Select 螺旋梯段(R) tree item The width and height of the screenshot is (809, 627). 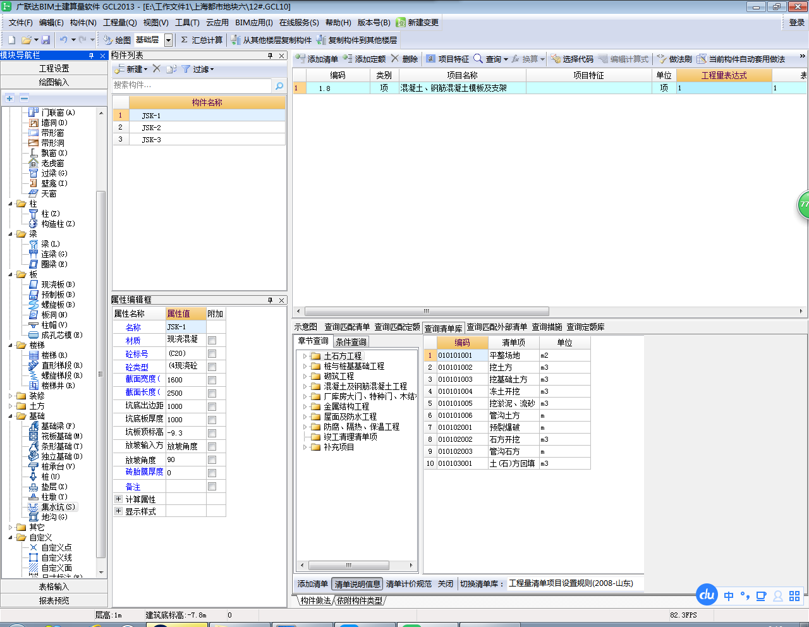pos(62,375)
